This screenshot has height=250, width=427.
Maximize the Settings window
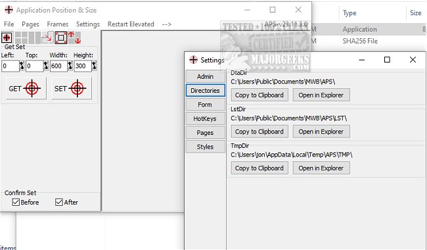pos(387,60)
